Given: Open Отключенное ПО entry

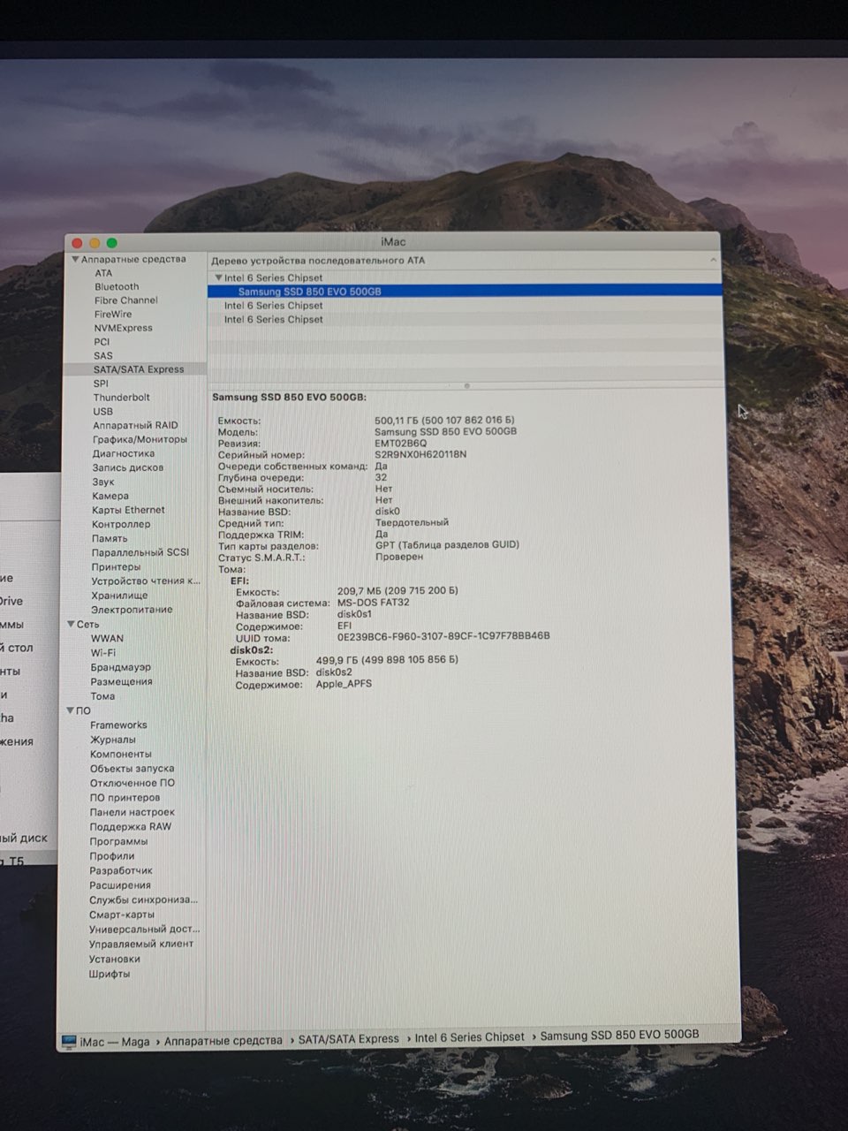Looking at the screenshot, I should [132, 783].
